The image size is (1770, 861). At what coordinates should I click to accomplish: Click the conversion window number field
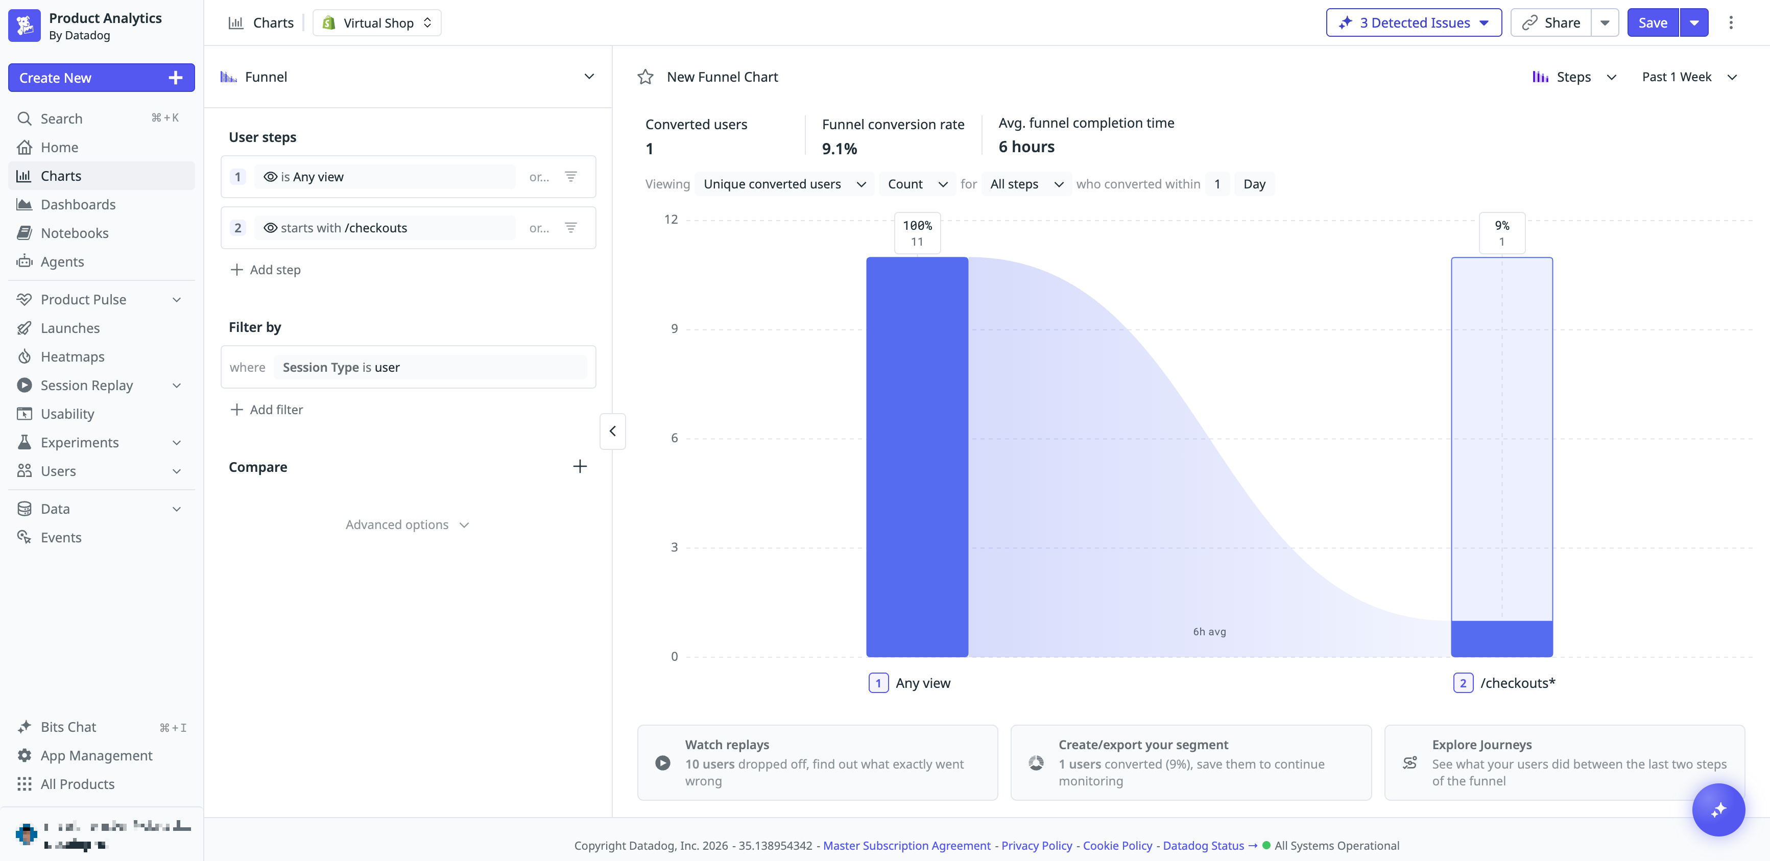[1217, 184]
